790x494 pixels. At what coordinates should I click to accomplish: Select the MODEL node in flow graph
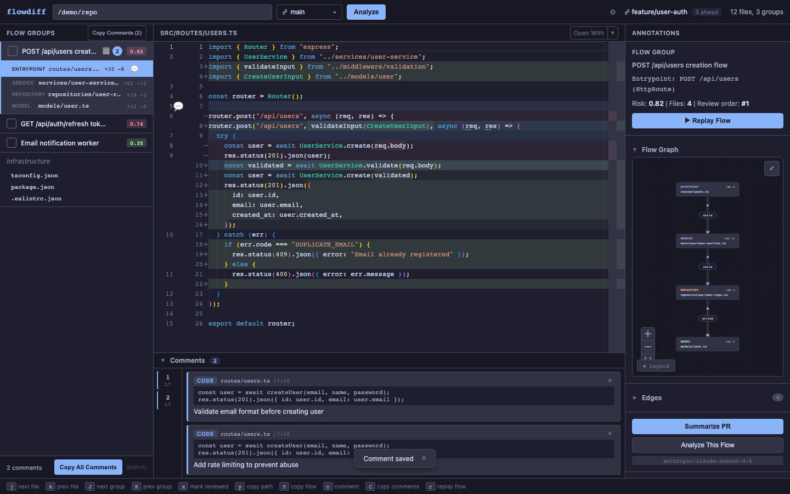[708, 344]
